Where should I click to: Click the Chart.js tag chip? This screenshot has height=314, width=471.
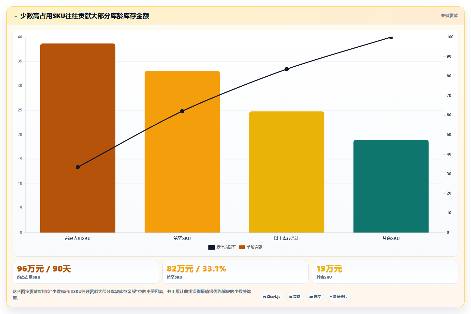pyautogui.click(x=272, y=297)
